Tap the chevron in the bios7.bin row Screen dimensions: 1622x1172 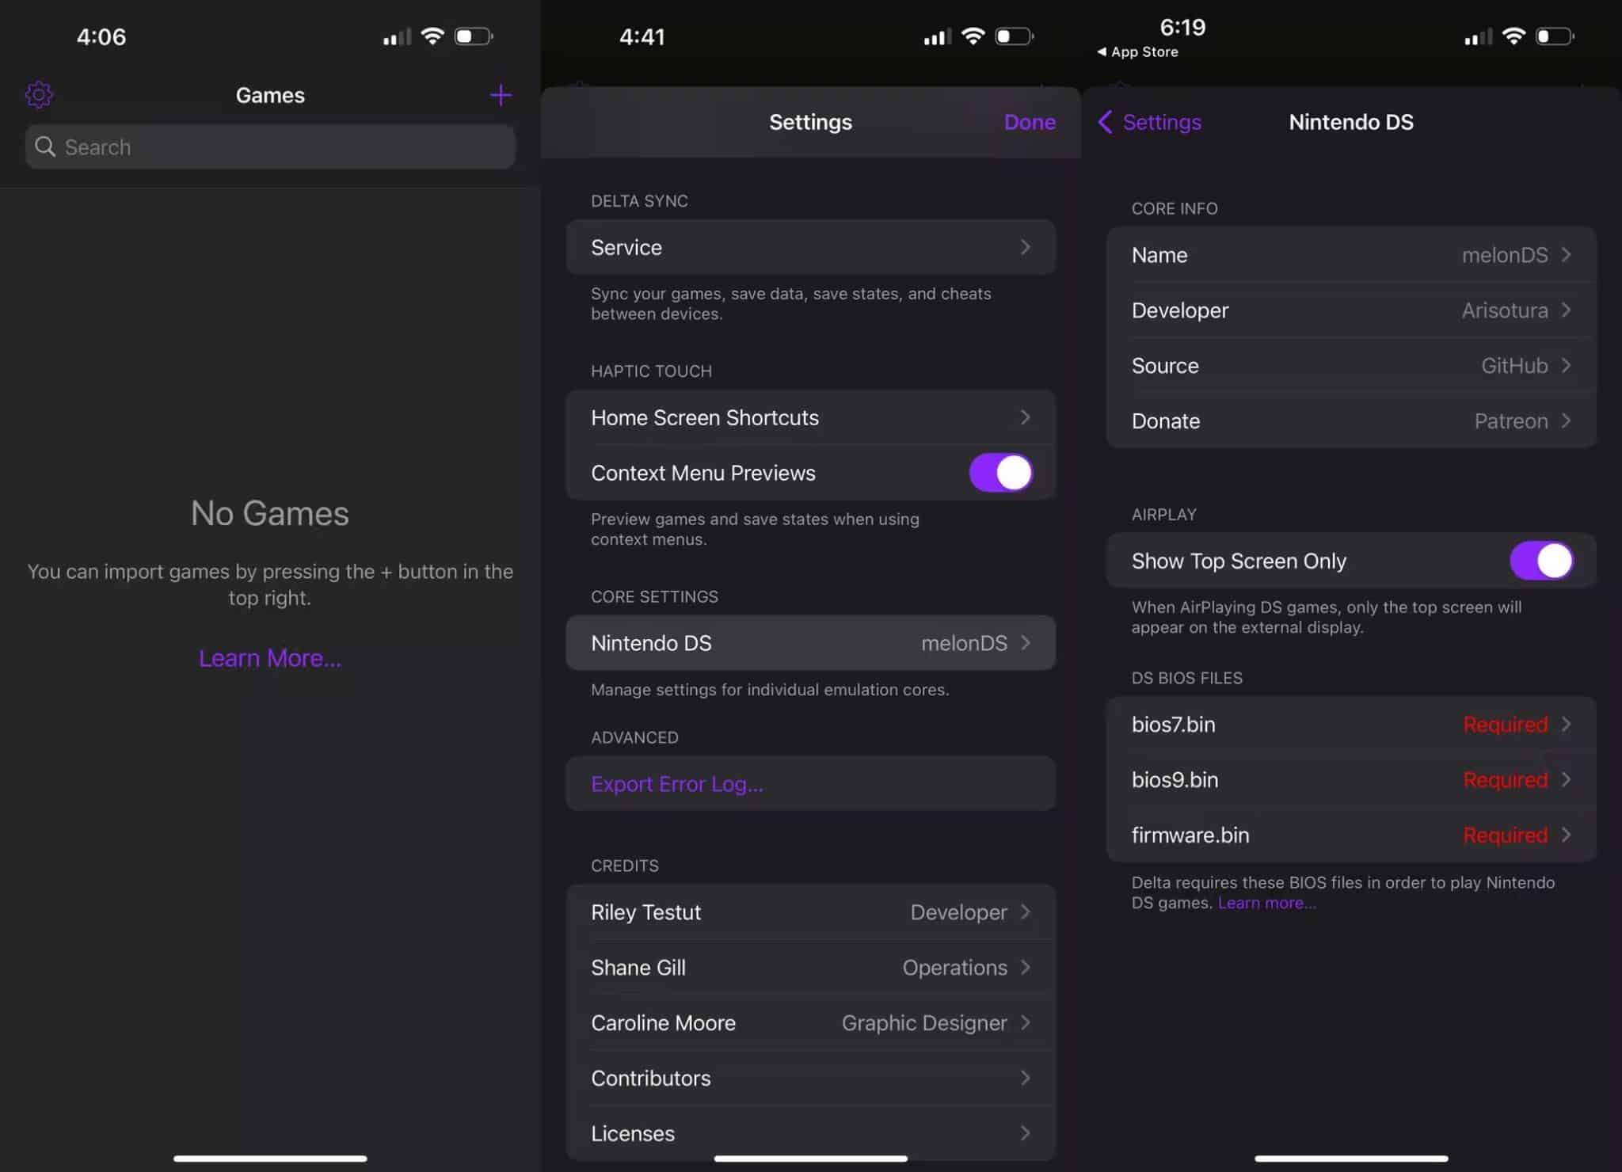click(1566, 725)
